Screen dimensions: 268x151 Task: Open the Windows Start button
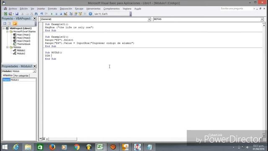(x=5, y=147)
